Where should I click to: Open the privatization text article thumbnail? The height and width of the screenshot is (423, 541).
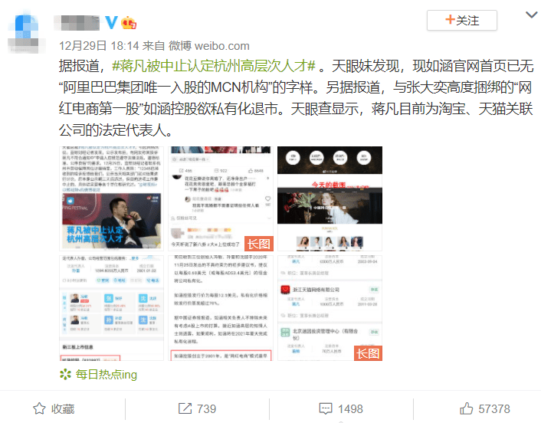221,308
